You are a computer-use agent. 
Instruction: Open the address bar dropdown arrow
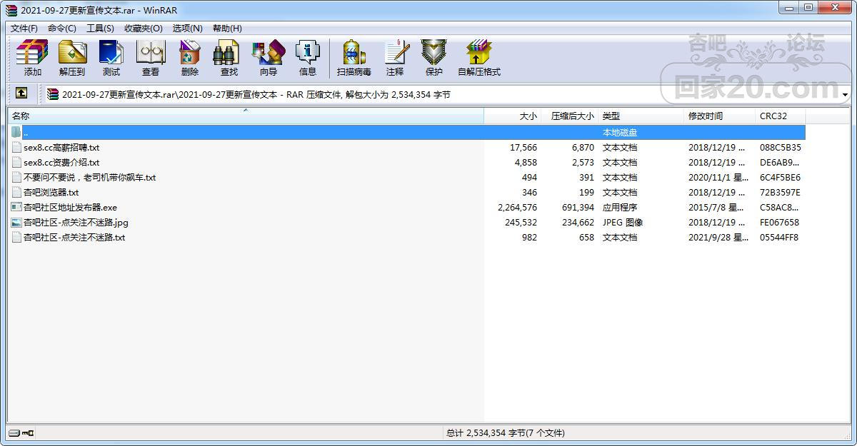point(845,94)
